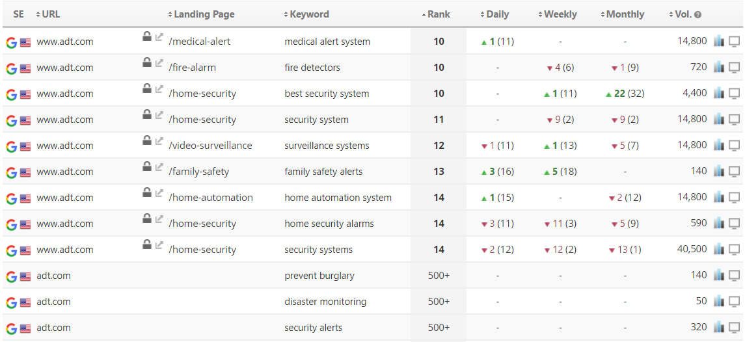
Task: Open external link icon beside /family-safety
Action: tap(159, 166)
